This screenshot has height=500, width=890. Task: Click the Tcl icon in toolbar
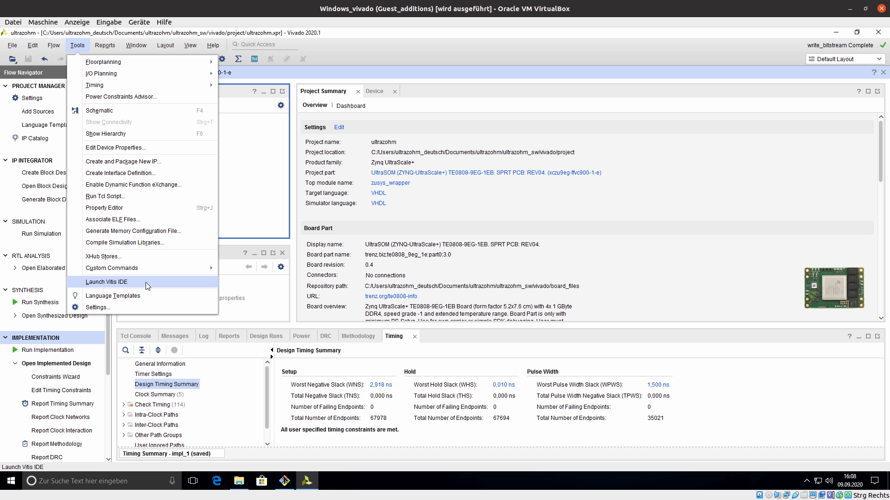coord(254,59)
